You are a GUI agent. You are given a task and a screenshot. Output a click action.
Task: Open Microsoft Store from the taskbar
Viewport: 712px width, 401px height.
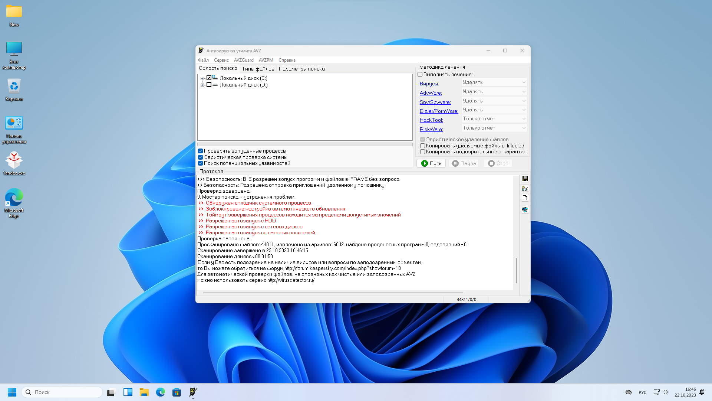point(177,392)
